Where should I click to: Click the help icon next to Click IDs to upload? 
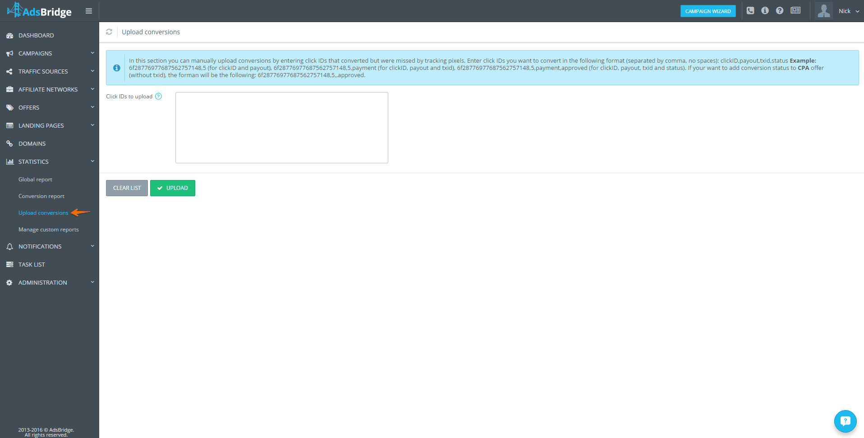158,96
